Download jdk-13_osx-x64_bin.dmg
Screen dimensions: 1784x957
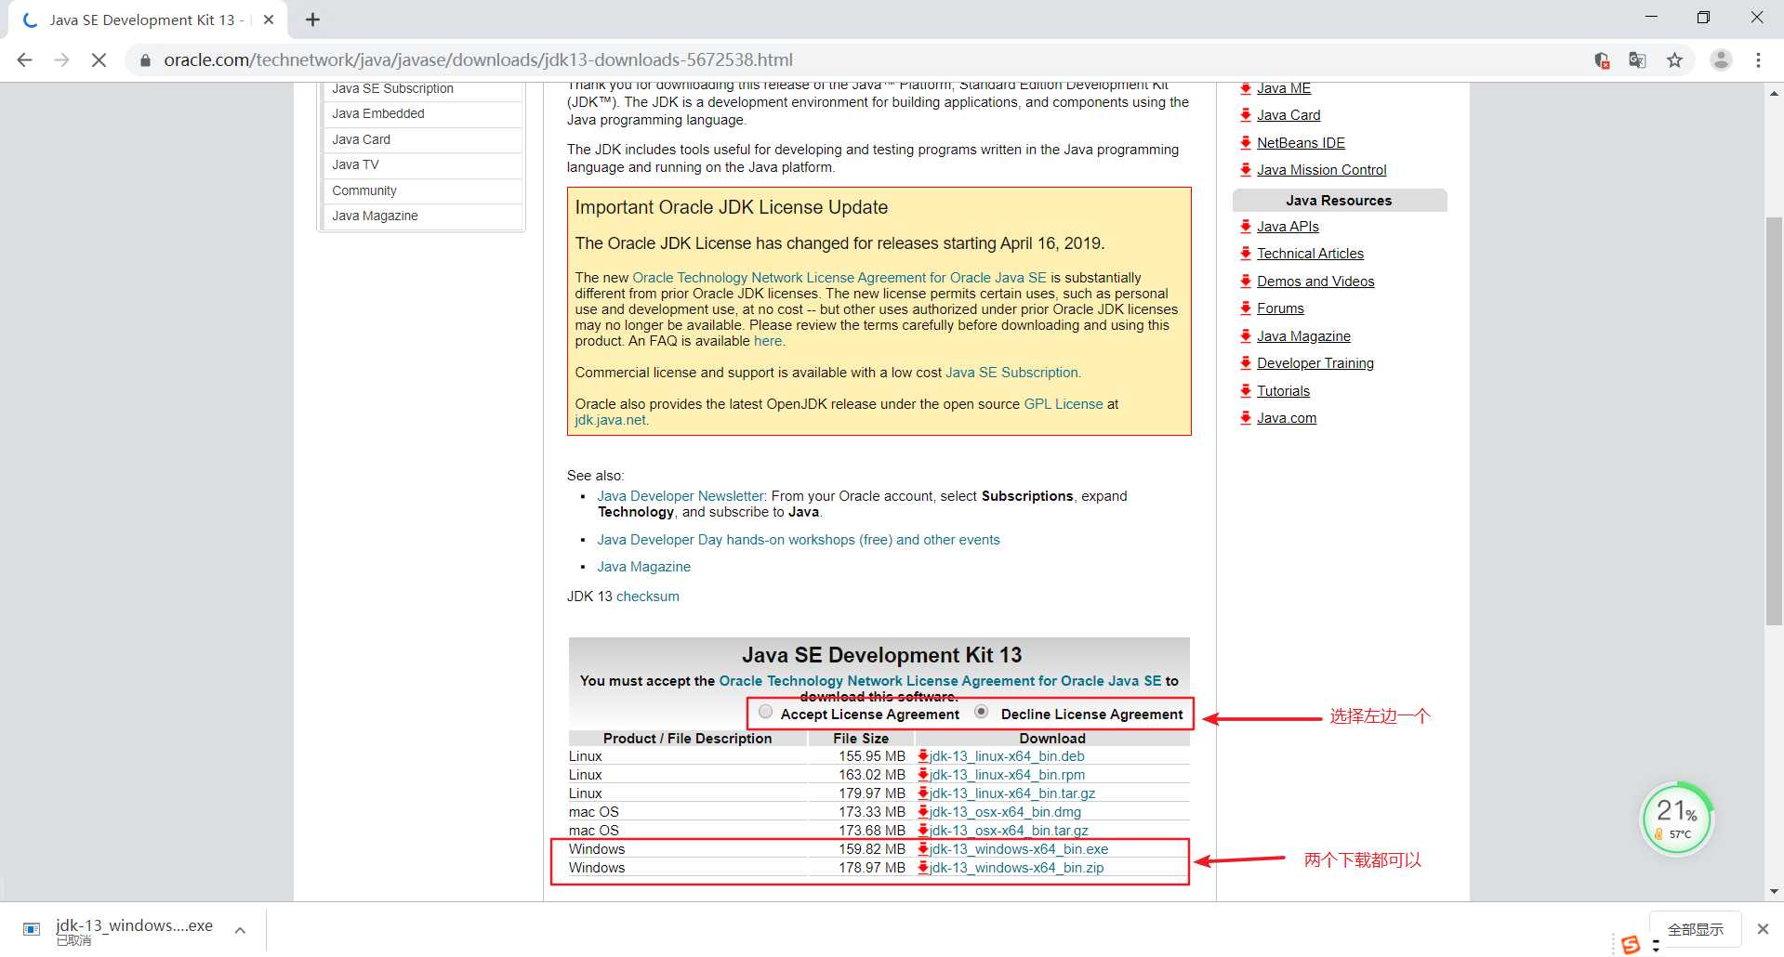point(1005,812)
